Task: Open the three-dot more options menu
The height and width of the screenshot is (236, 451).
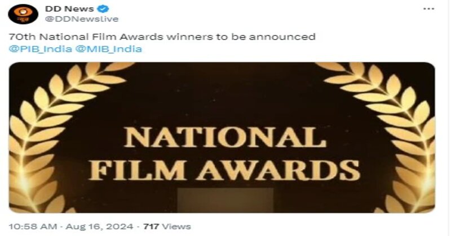Action: (428, 9)
